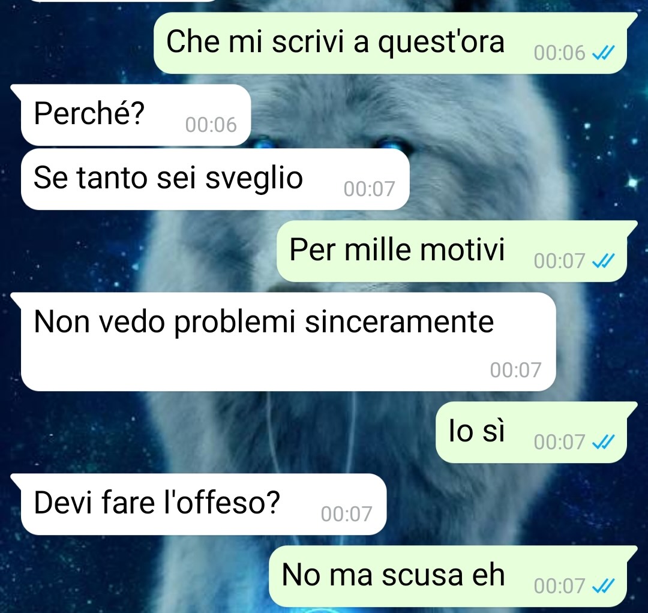The width and height of the screenshot is (648, 613).
Task: Tap the 00:07 timestamp on "Devi fare l'offeso?"
Action: coord(346,514)
